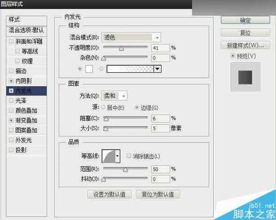
Task: Enable the 光泽 checkbox
Action: (11, 101)
